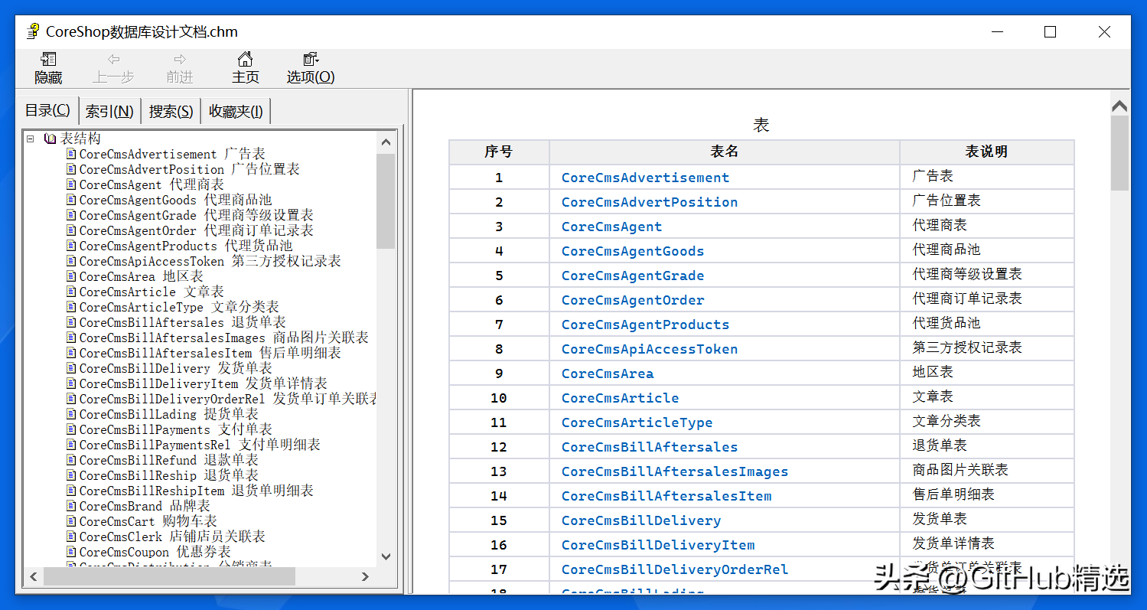The height and width of the screenshot is (610, 1147).
Task: Click page icon beside CoreCmsAgentGoods 代理商品池
Action: point(71,200)
